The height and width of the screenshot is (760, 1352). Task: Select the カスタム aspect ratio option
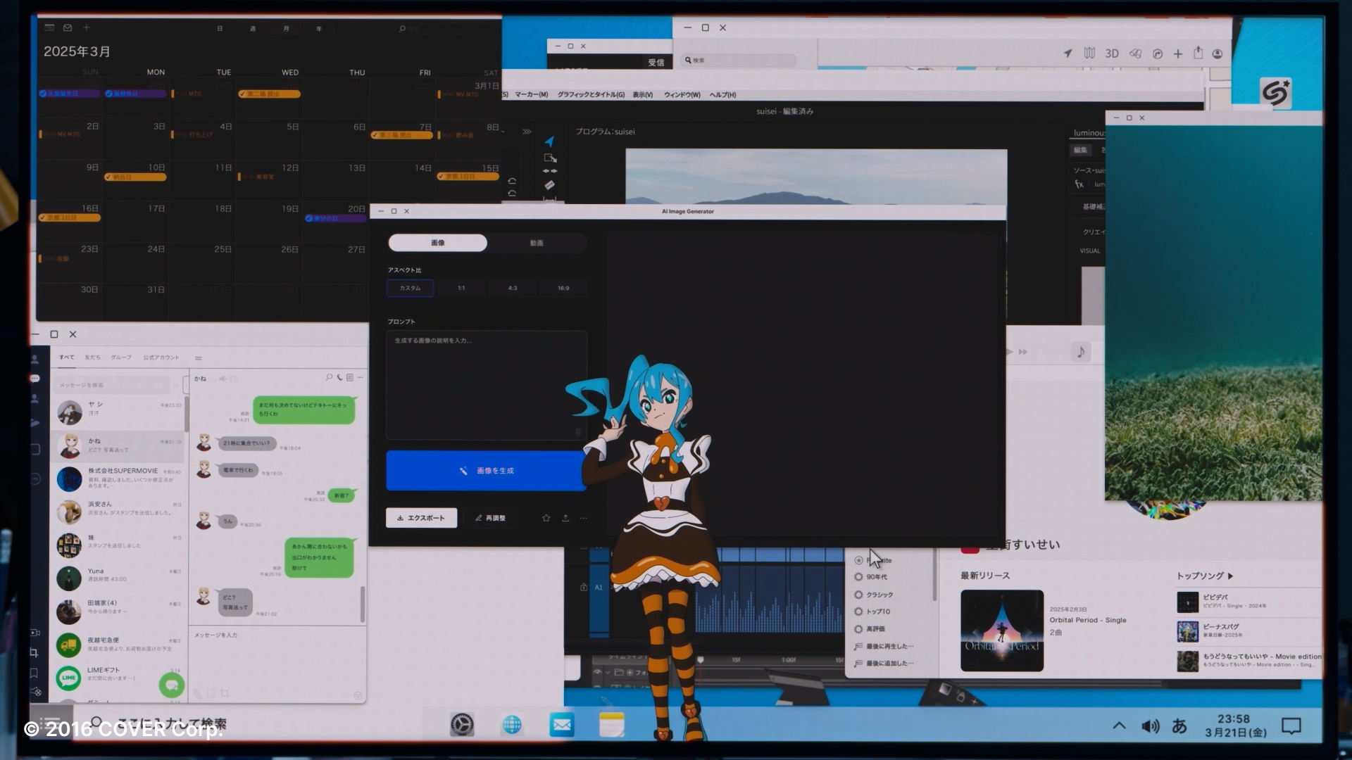coord(410,288)
